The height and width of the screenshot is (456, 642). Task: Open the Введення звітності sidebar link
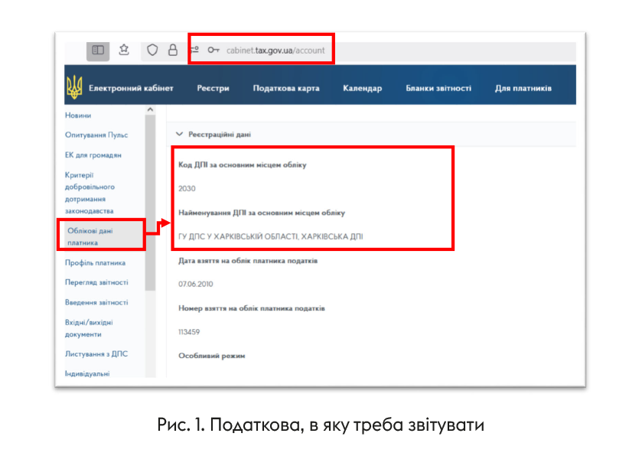(96, 302)
